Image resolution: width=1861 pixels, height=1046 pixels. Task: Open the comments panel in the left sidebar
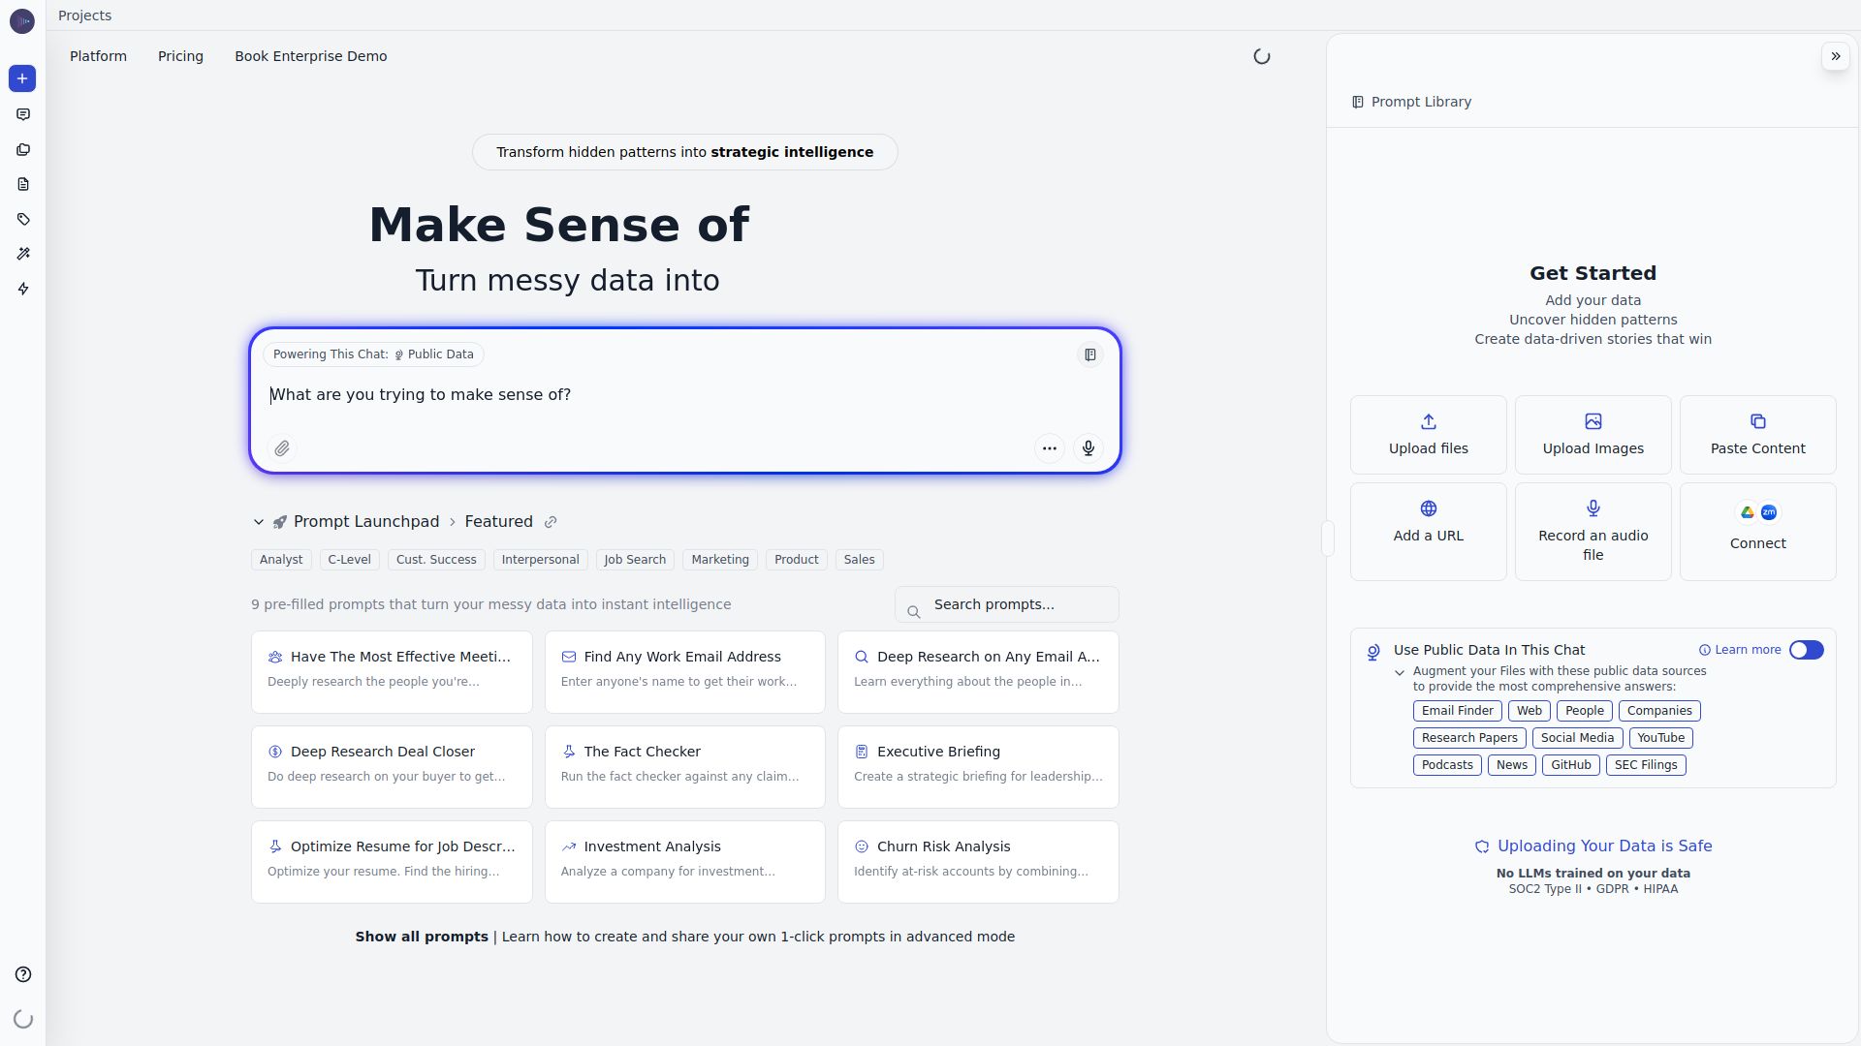pos(22,114)
